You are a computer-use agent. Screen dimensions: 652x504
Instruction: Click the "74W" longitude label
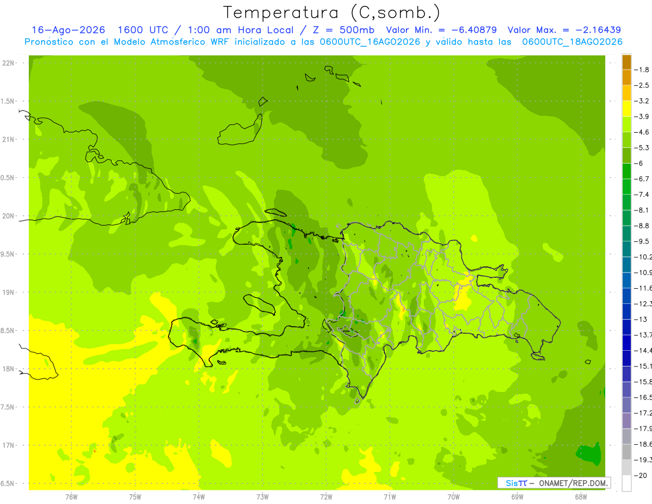coord(199,497)
